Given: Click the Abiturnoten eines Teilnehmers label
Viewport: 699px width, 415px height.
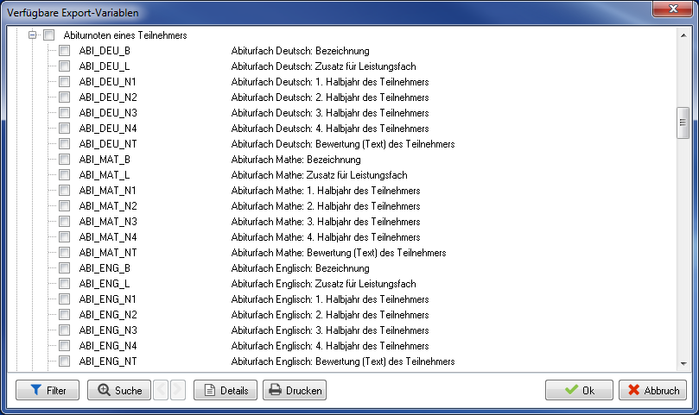Looking at the screenshot, I should (125, 35).
